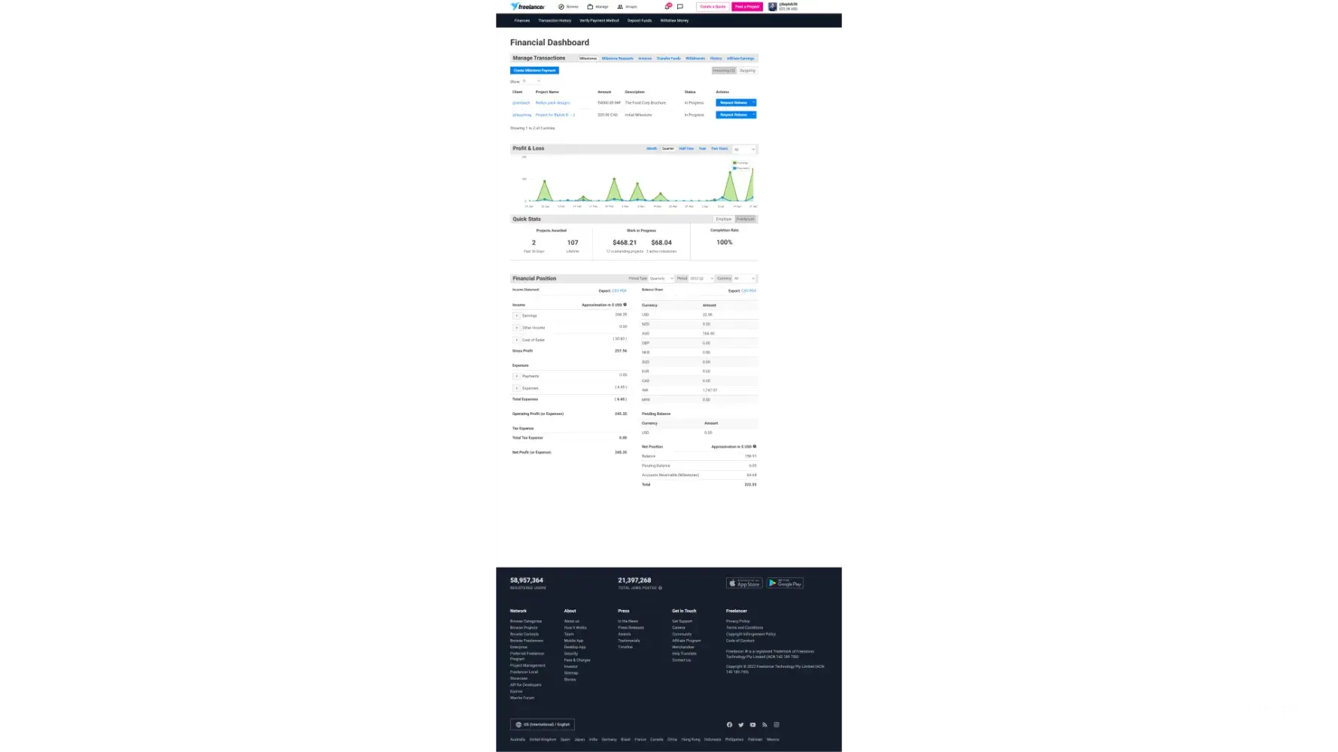Click the Post a Project button

point(747,7)
